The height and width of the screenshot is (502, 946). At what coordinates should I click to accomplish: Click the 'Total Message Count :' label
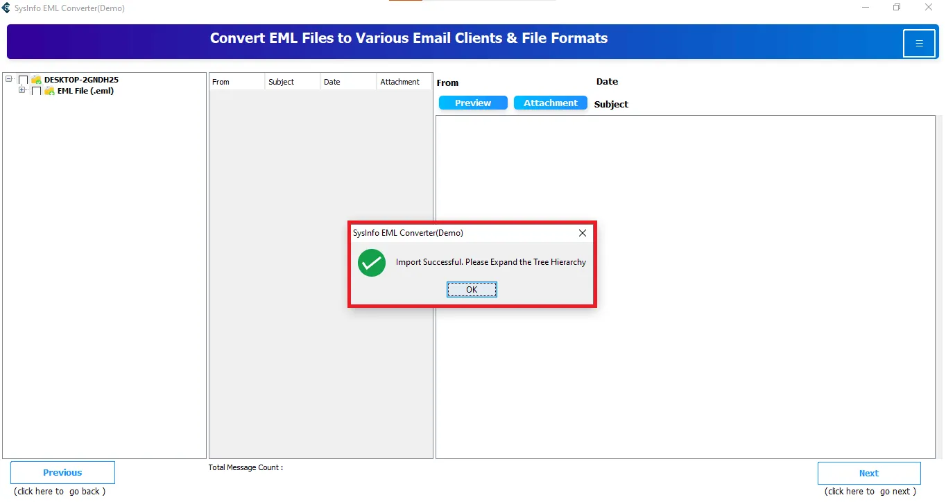[246, 467]
